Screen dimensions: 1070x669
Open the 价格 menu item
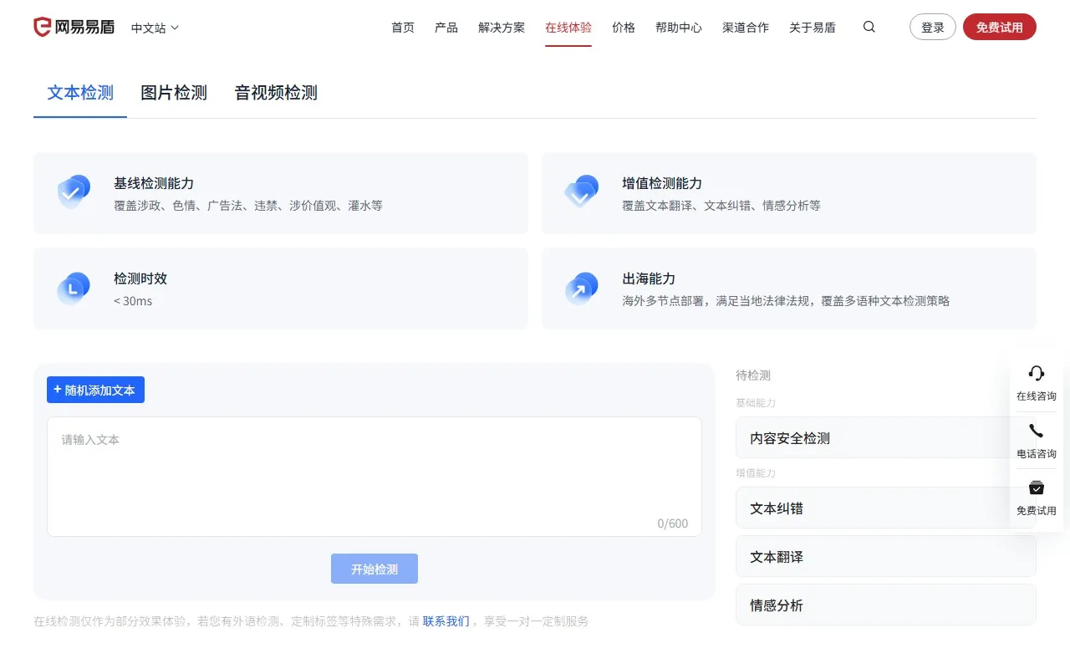click(624, 27)
